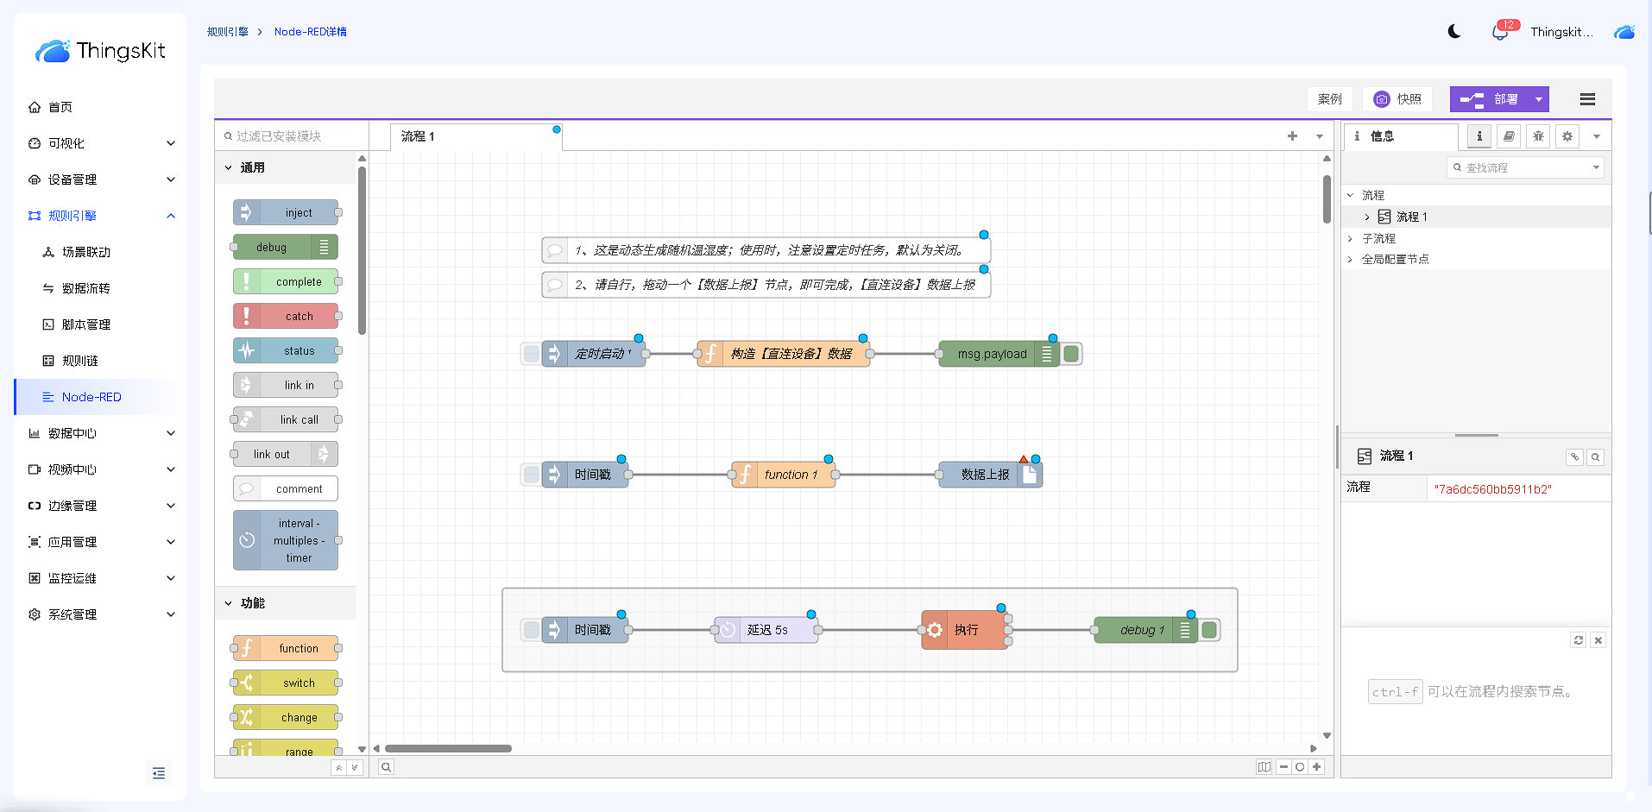This screenshot has width=1652, height=812.
Task: Collapse the 通用 palette category
Action: (229, 167)
